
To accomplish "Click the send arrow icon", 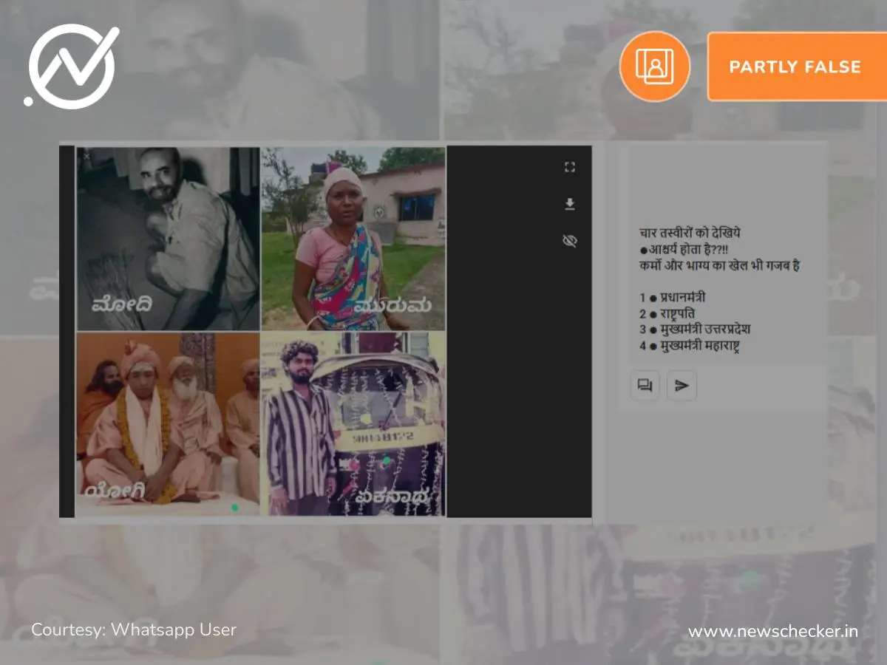I will (x=682, y=386).
